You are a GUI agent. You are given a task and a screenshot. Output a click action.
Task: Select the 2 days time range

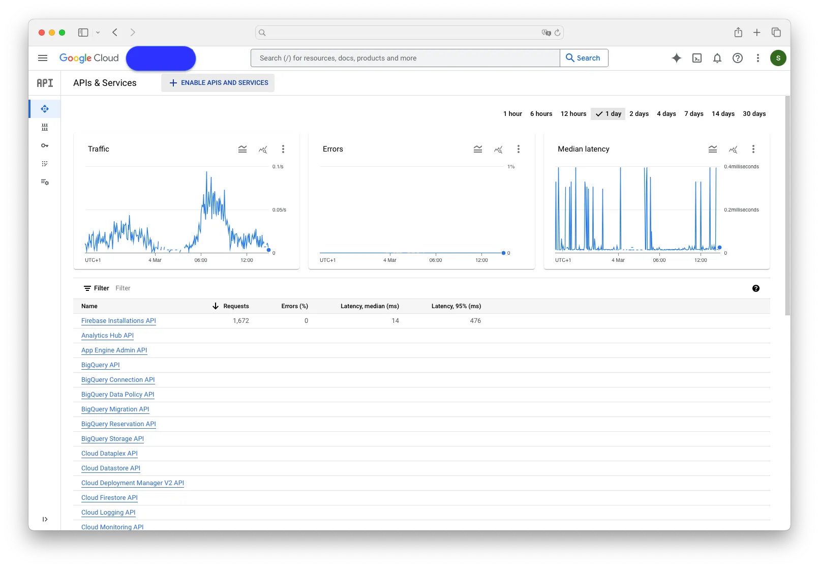click(639, 114)
